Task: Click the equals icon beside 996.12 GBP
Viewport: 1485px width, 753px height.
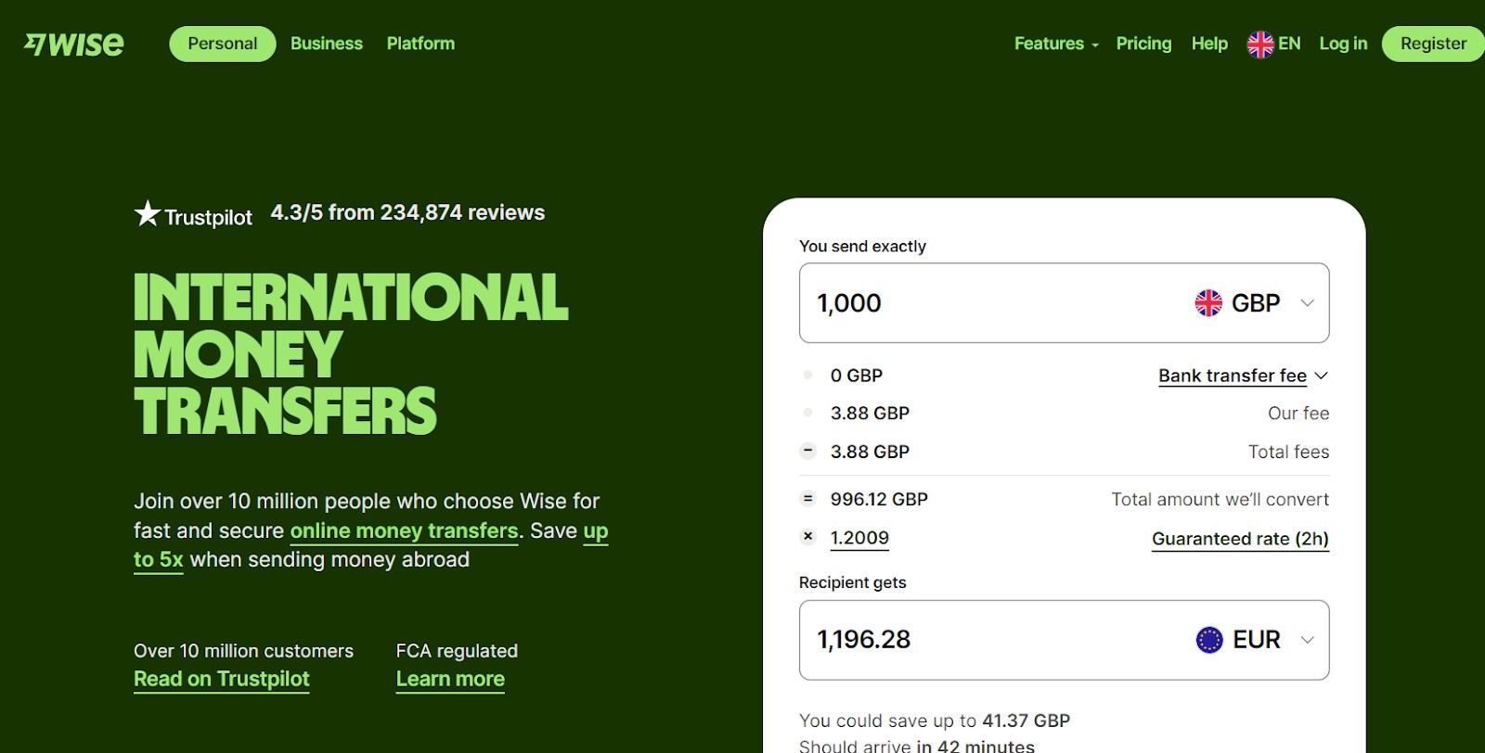Action: pos(807,499)
